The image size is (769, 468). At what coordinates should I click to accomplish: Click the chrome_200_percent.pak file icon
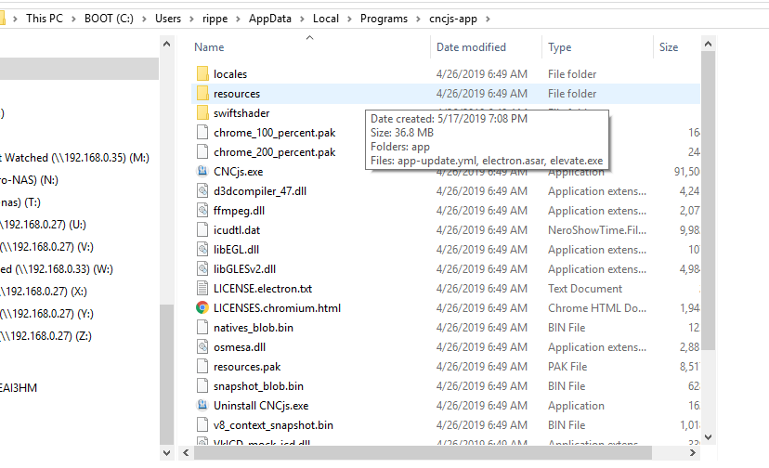click(x=202, y=152)
